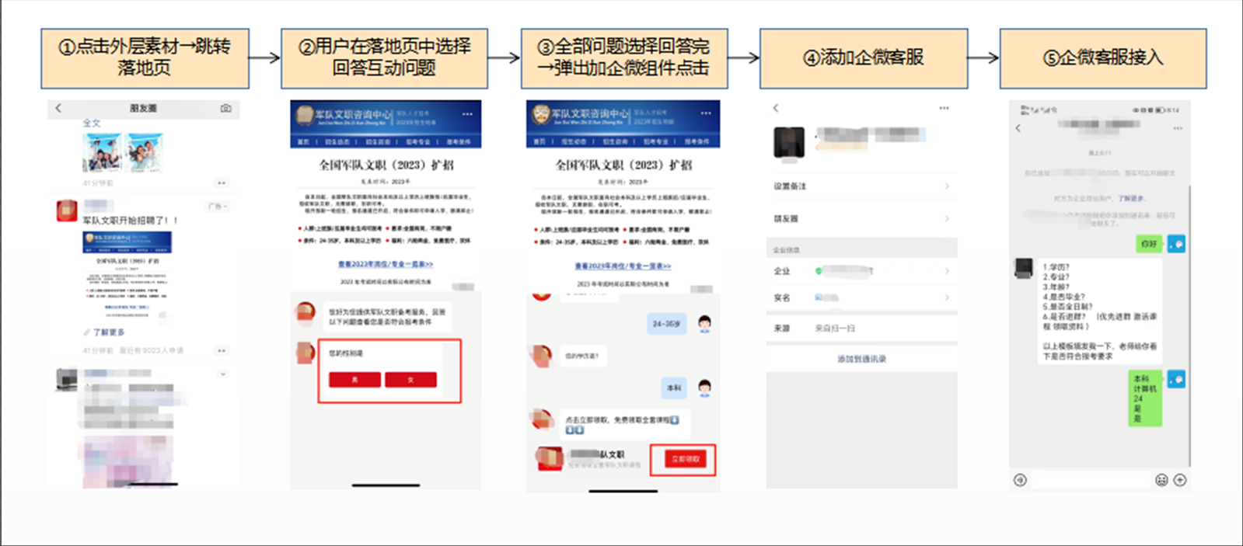
Task: Open the 广告 ad label dropdown
Action: pyautogui.click(x=217, y=207)
